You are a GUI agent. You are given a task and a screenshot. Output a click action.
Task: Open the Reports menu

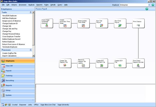click(x=39, y=5)
